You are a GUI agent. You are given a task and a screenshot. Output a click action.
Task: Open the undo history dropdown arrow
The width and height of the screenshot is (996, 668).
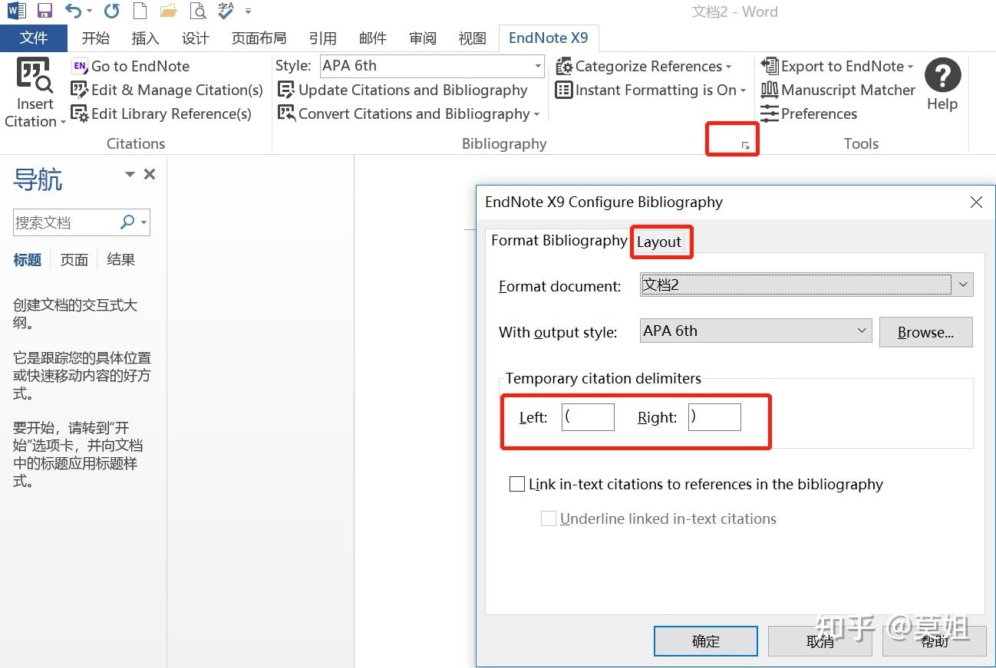90,12
